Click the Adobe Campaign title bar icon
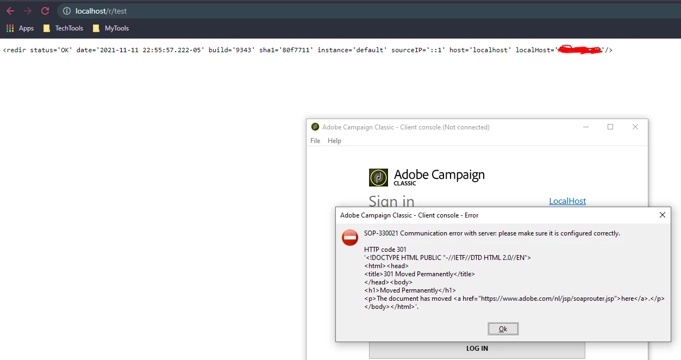This screenshot has height=360, width=681. click(315, 127)
